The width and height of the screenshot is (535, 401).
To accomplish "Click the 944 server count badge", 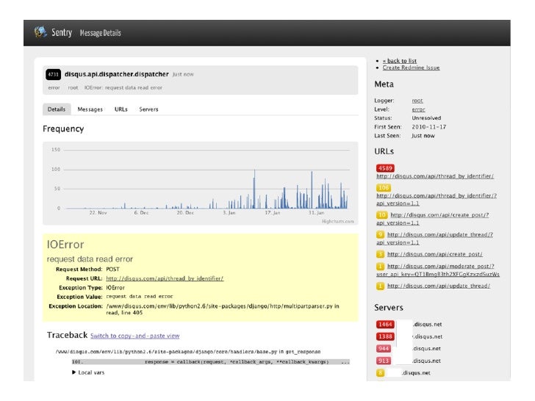I will pyautogui.click(x=384, y=349).
